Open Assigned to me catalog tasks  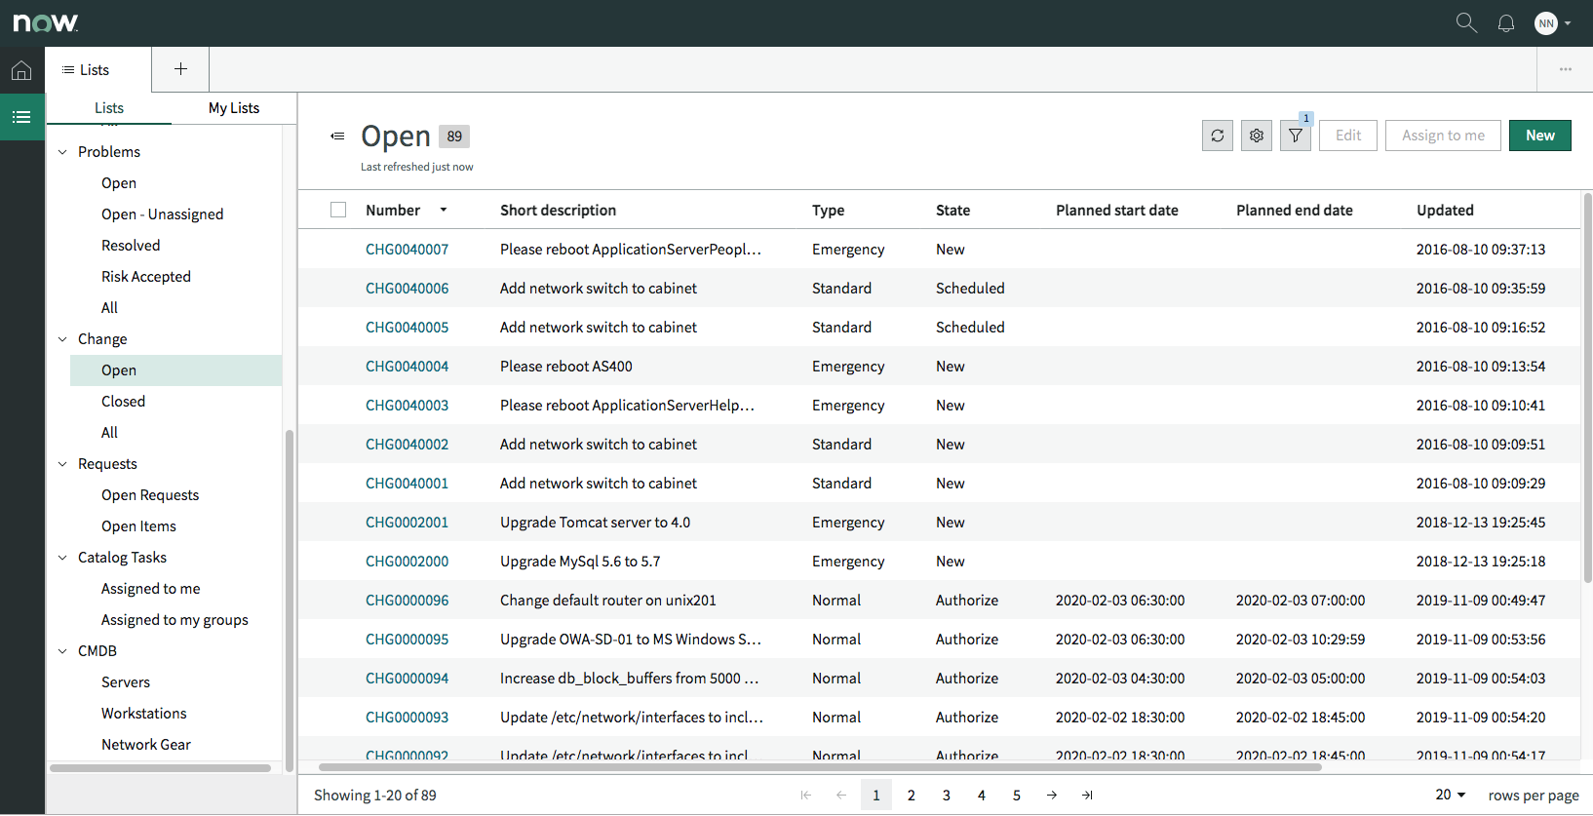click(x=151, y=589)
